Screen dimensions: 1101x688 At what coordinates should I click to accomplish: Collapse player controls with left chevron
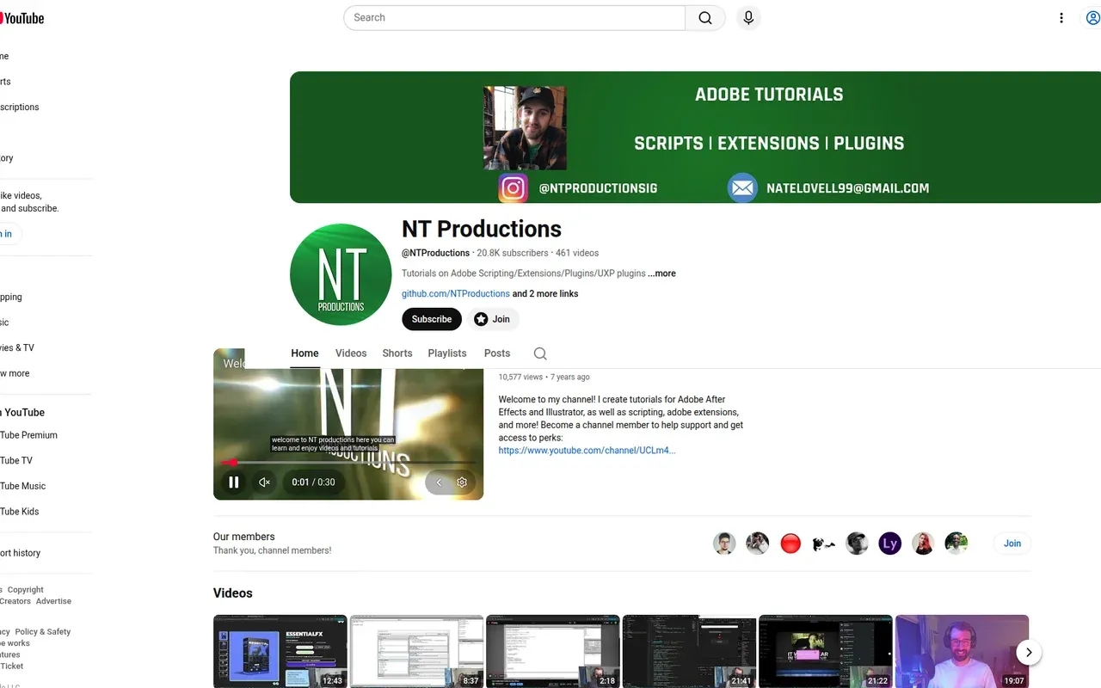[x=439, y=482]
